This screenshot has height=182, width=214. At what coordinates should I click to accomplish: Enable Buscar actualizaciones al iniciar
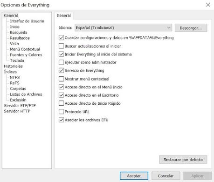tap(61, 46)
